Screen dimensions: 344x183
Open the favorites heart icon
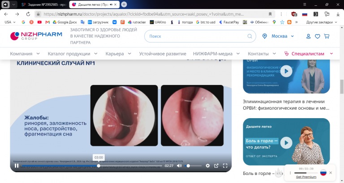[318, 36]
